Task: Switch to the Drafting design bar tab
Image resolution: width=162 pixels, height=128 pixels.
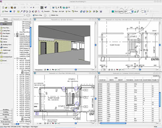Action: point(6,112)
